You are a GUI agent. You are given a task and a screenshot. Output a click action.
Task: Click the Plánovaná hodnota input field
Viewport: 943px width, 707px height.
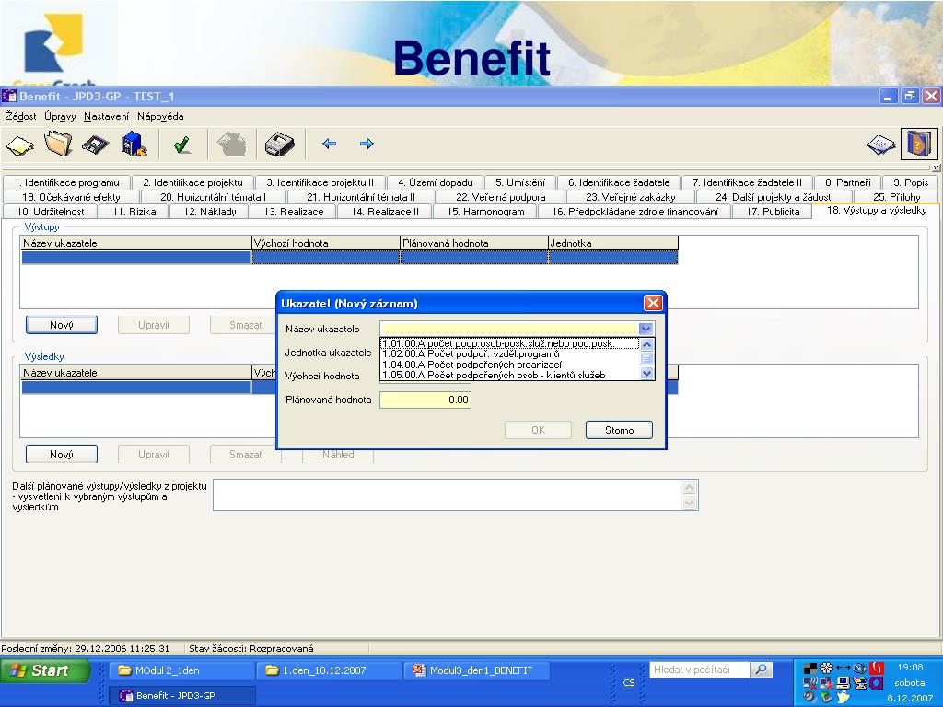[425, 400]
